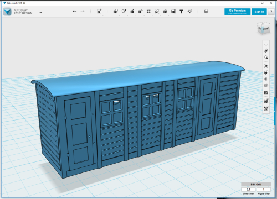Select the Text tool

coord(182,12)
